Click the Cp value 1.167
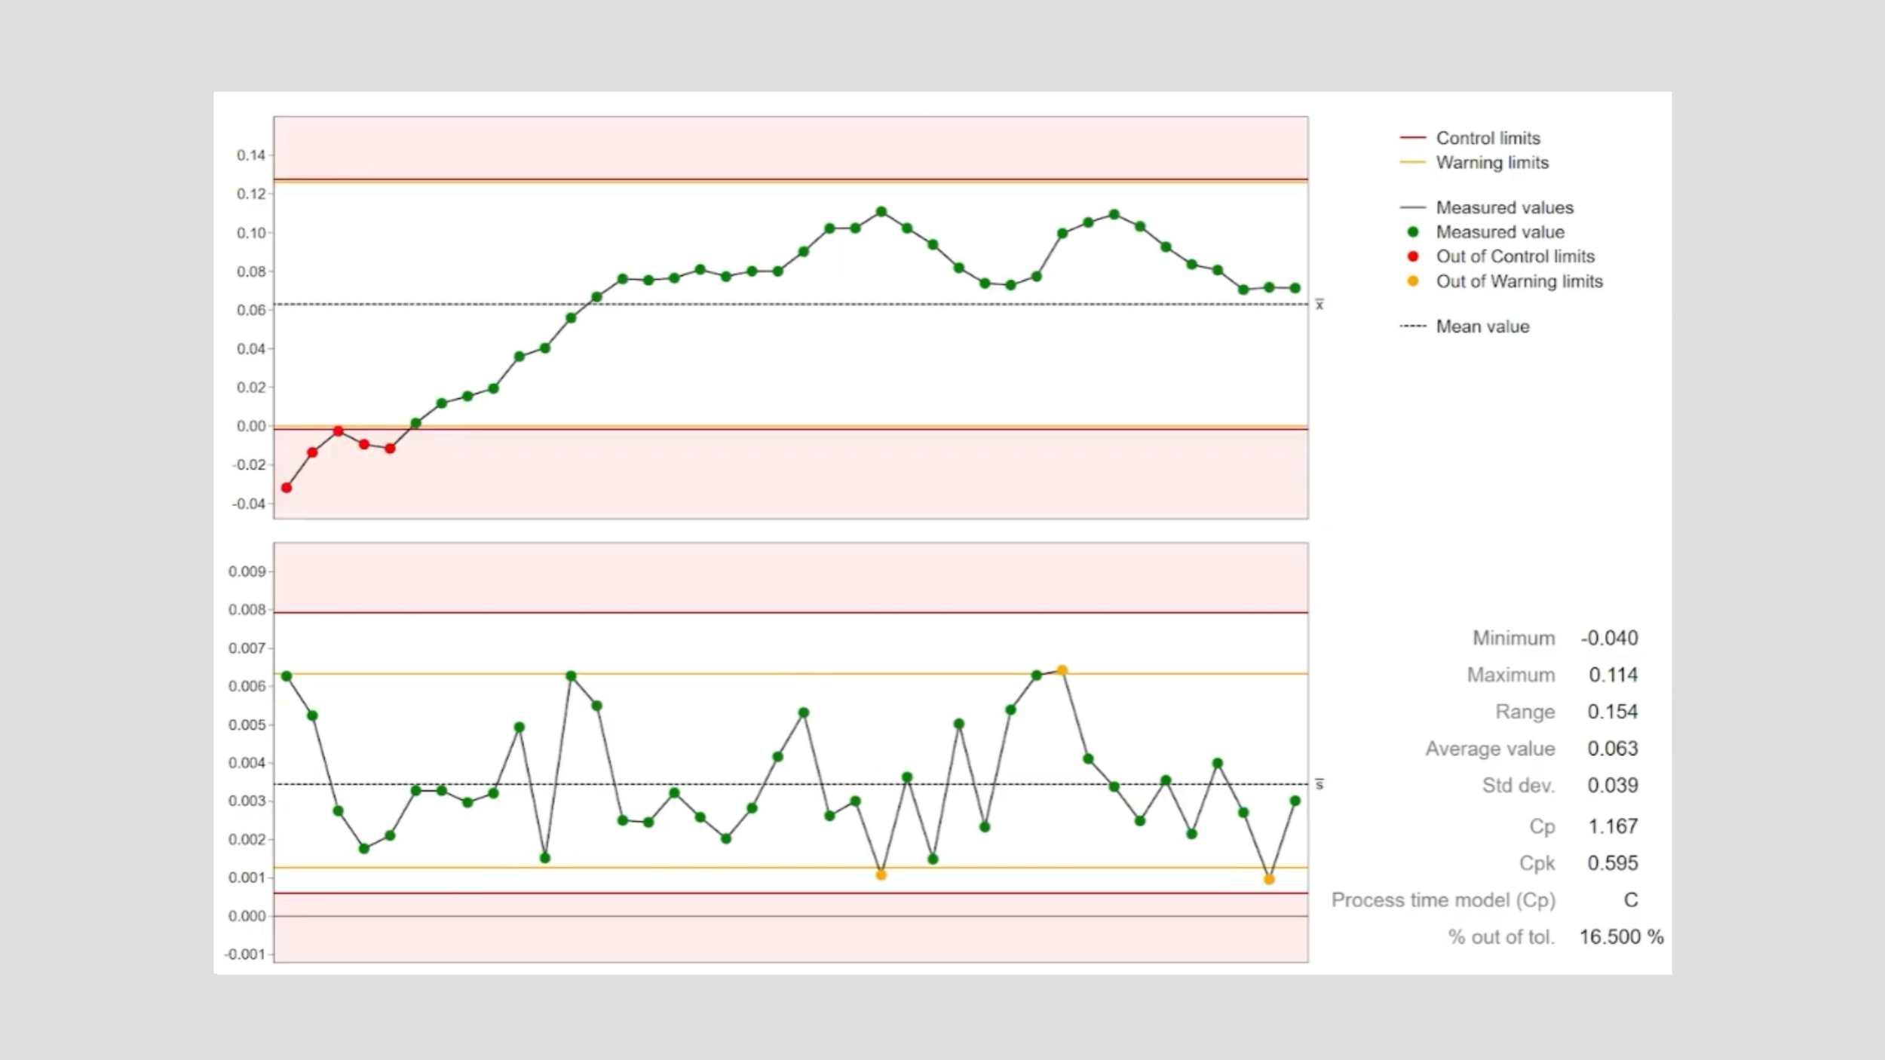The width and height of the screenshot is (1885, 1060). click(1612, 826)
